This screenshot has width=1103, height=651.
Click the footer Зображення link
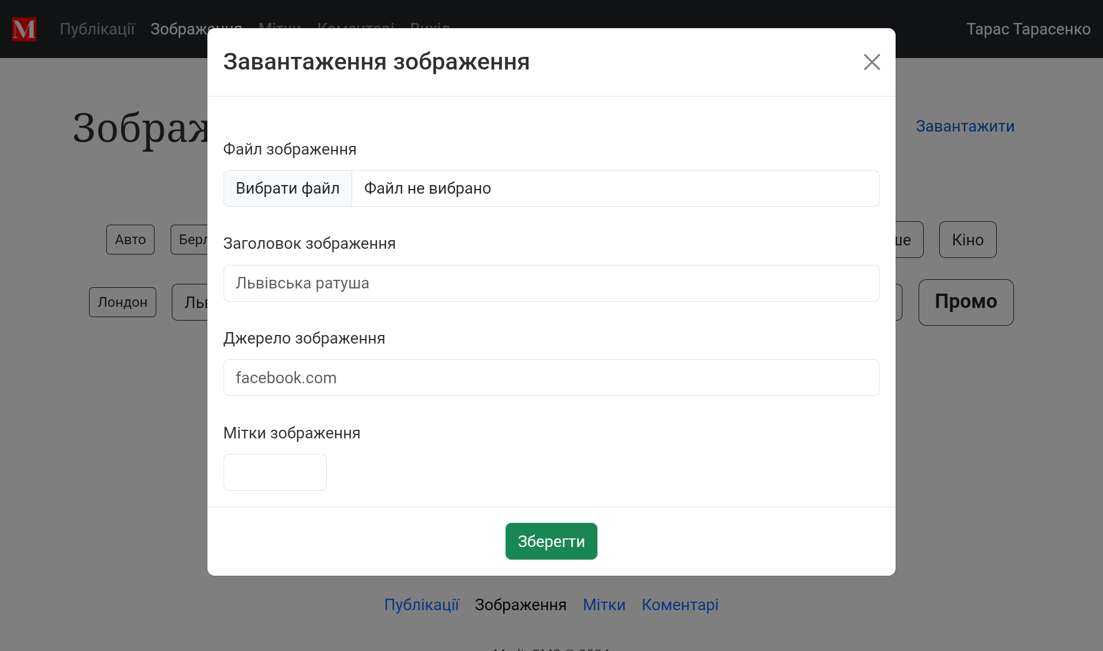pyautogui.click(x=520, y=604)
